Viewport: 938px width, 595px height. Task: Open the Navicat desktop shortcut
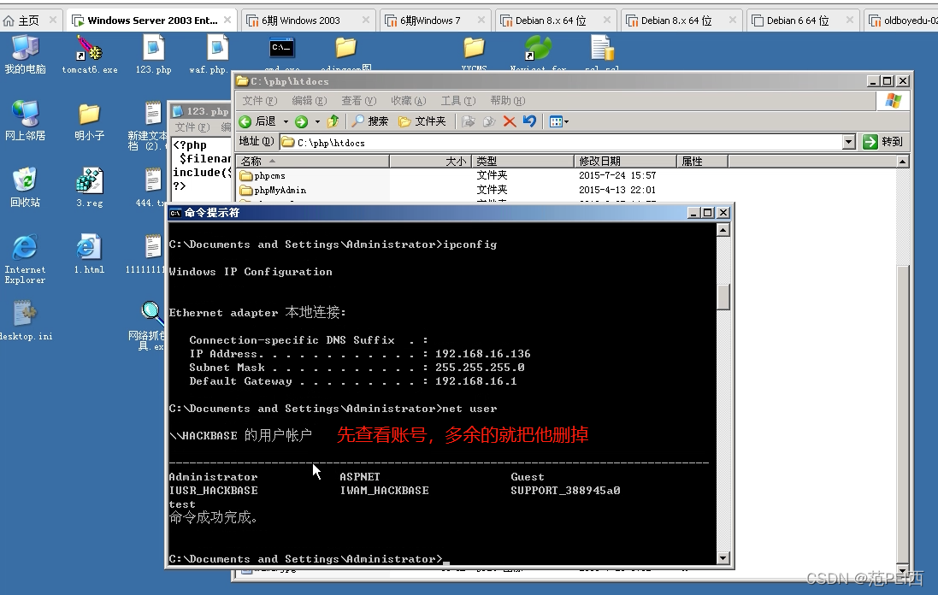[537, 53]
